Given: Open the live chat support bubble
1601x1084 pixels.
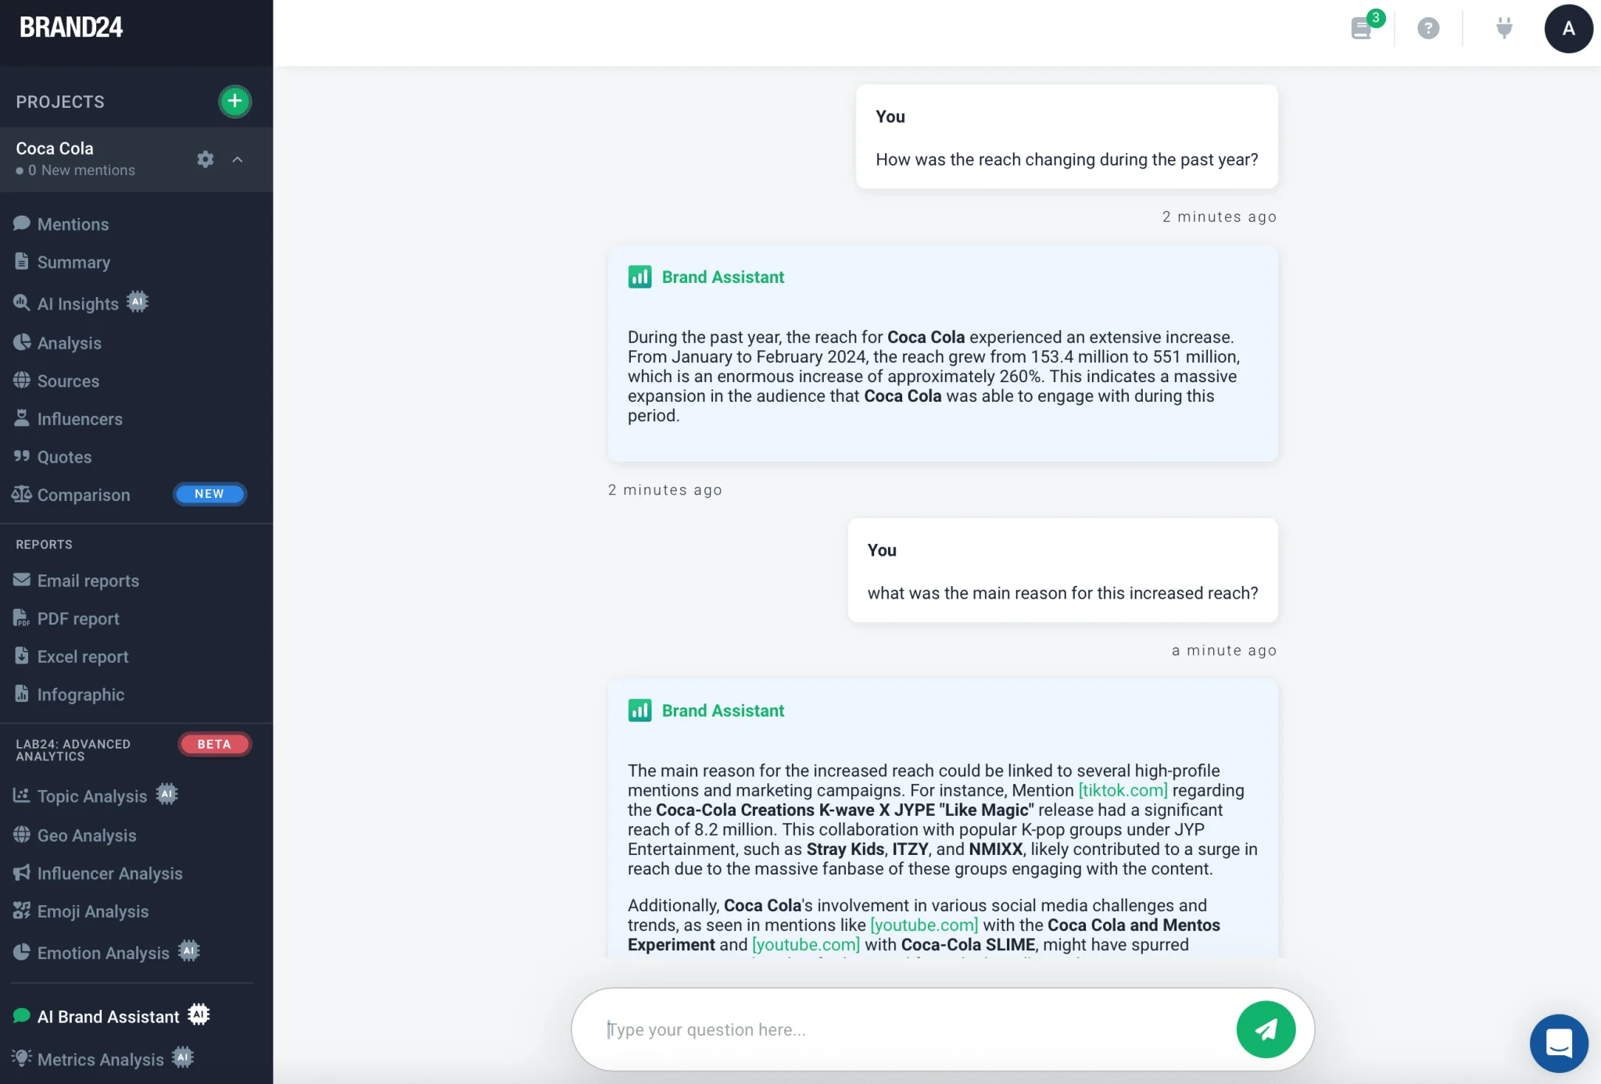Looking at the screenshot, I should point(1559,1043).
